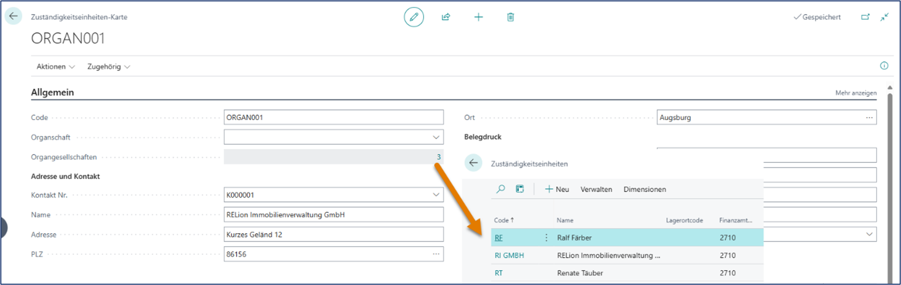Click the Dimensionen menu item

coord(644,189)
